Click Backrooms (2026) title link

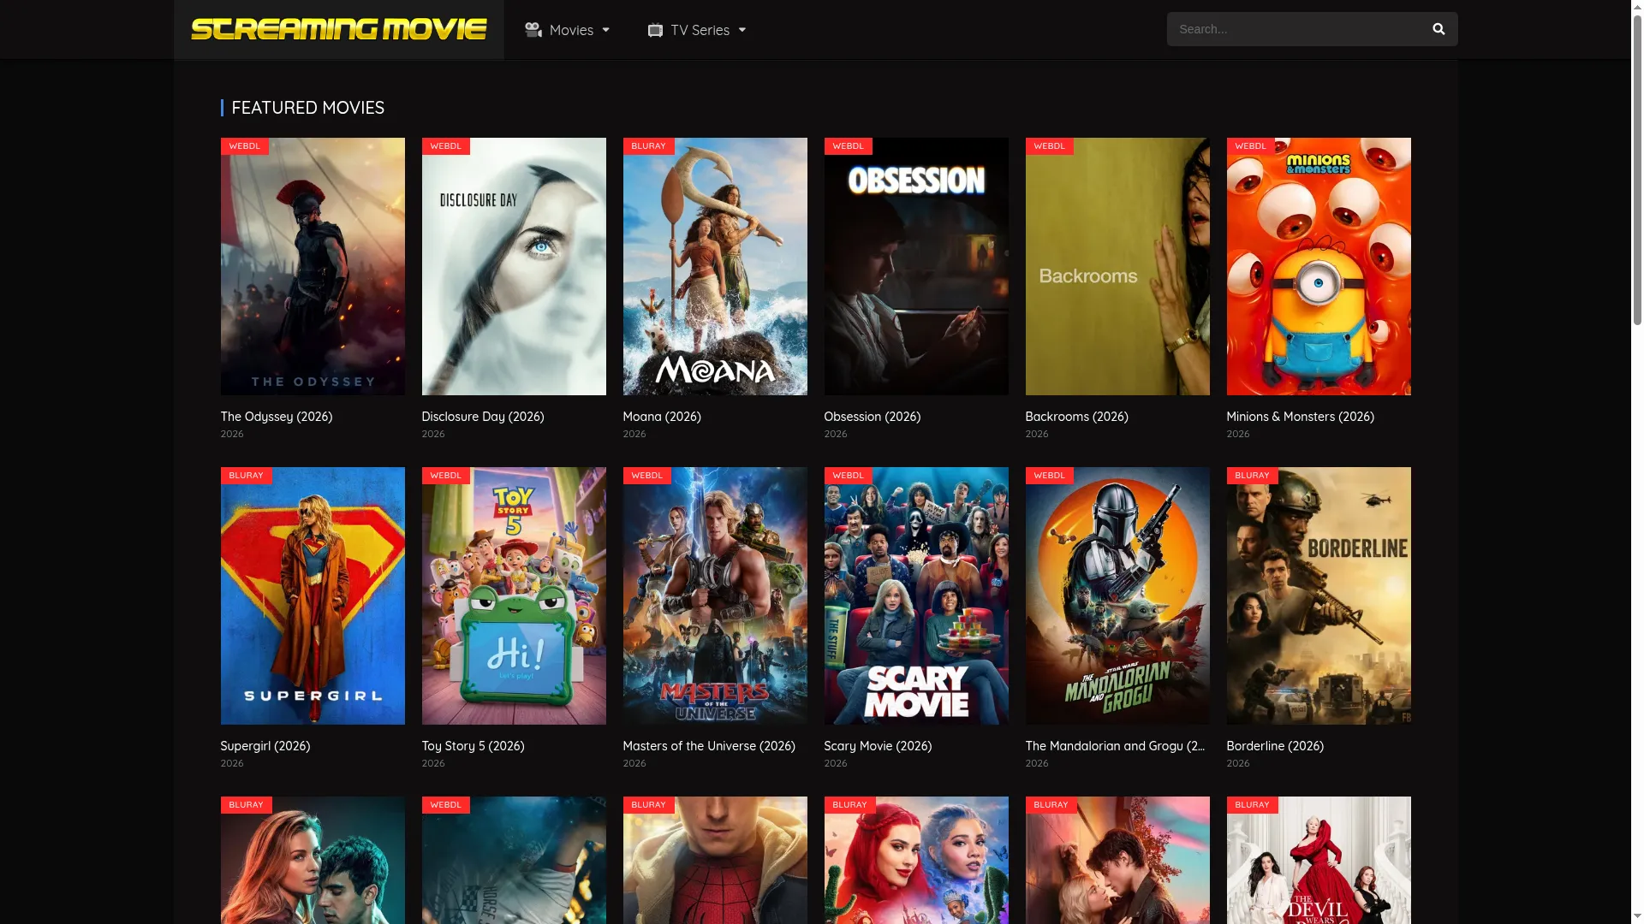[x=1077, y=417]
